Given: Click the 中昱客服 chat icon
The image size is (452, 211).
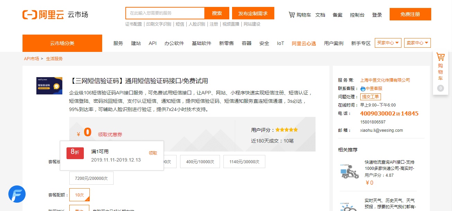Looking at the screenshot, I should click(x=363, y=89).
